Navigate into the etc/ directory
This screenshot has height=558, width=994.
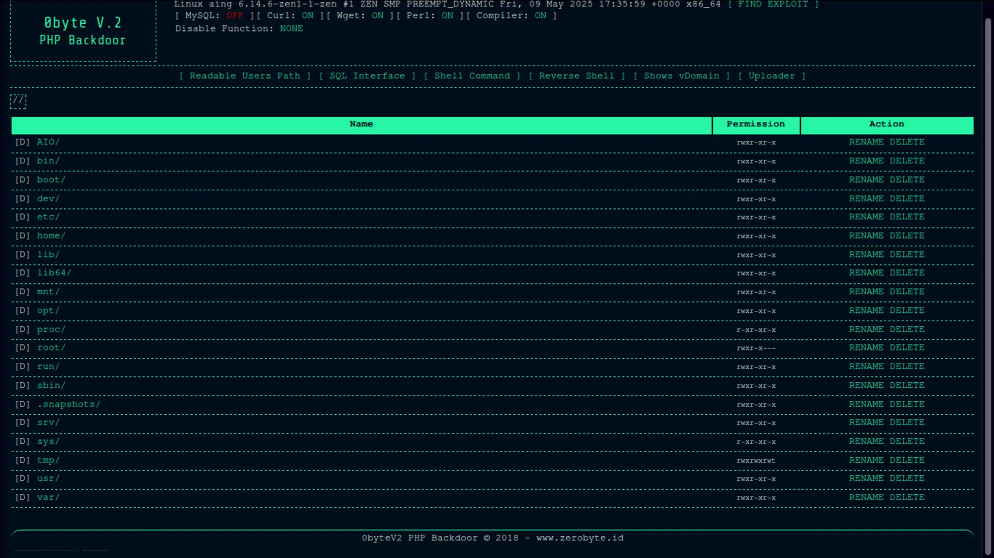(48, 217)
